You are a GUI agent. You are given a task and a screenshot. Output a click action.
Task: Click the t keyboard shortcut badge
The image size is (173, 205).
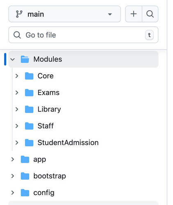point(149,35)
